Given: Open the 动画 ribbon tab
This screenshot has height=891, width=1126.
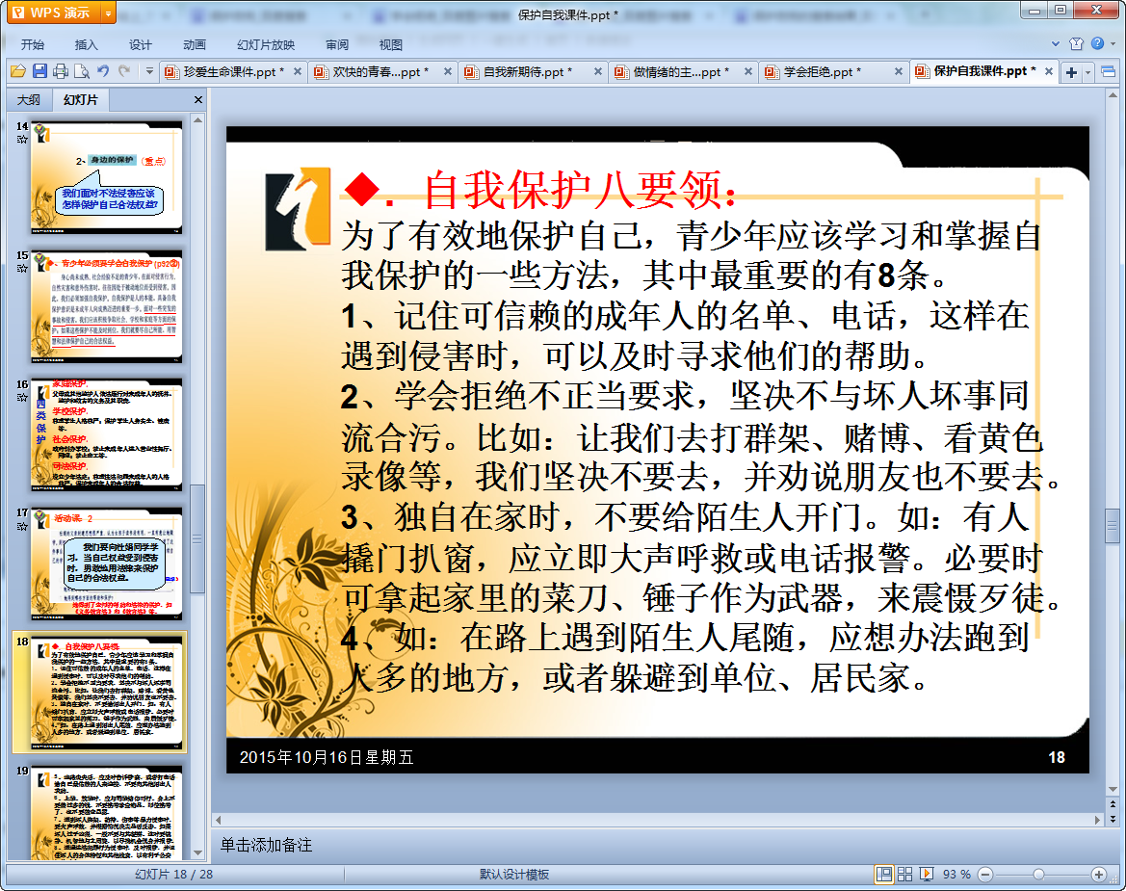Looking at the screenshot, I should click(194, 44).
